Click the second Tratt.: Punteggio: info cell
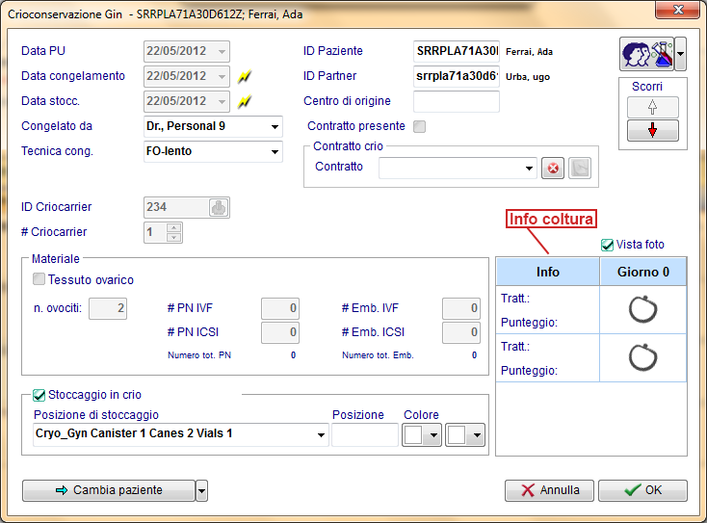The height and width of the screenshot is (523, 707). (x=548, y=358)
